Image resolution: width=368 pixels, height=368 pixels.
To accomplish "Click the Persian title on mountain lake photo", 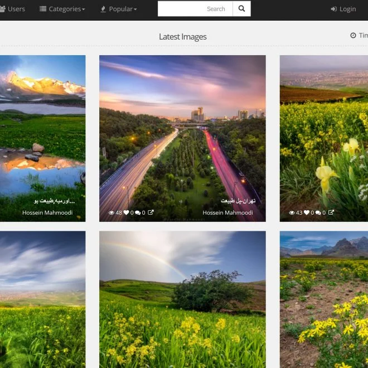I will [55, 201].
